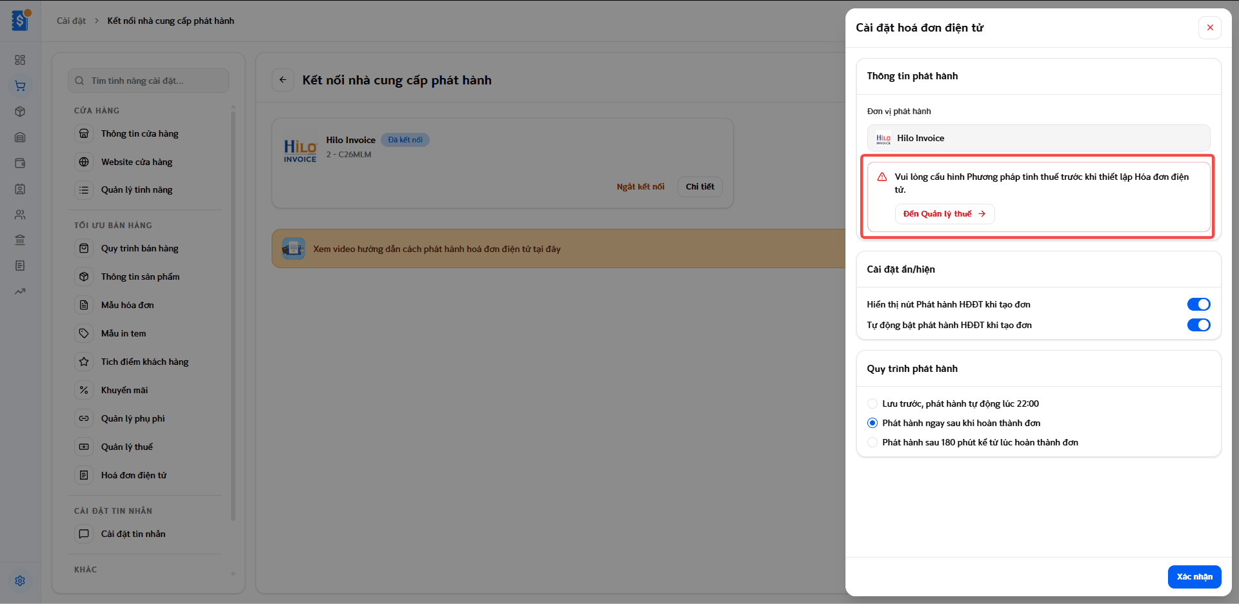Click the Tìm tính năng cài đặt search field

[148, 81]
